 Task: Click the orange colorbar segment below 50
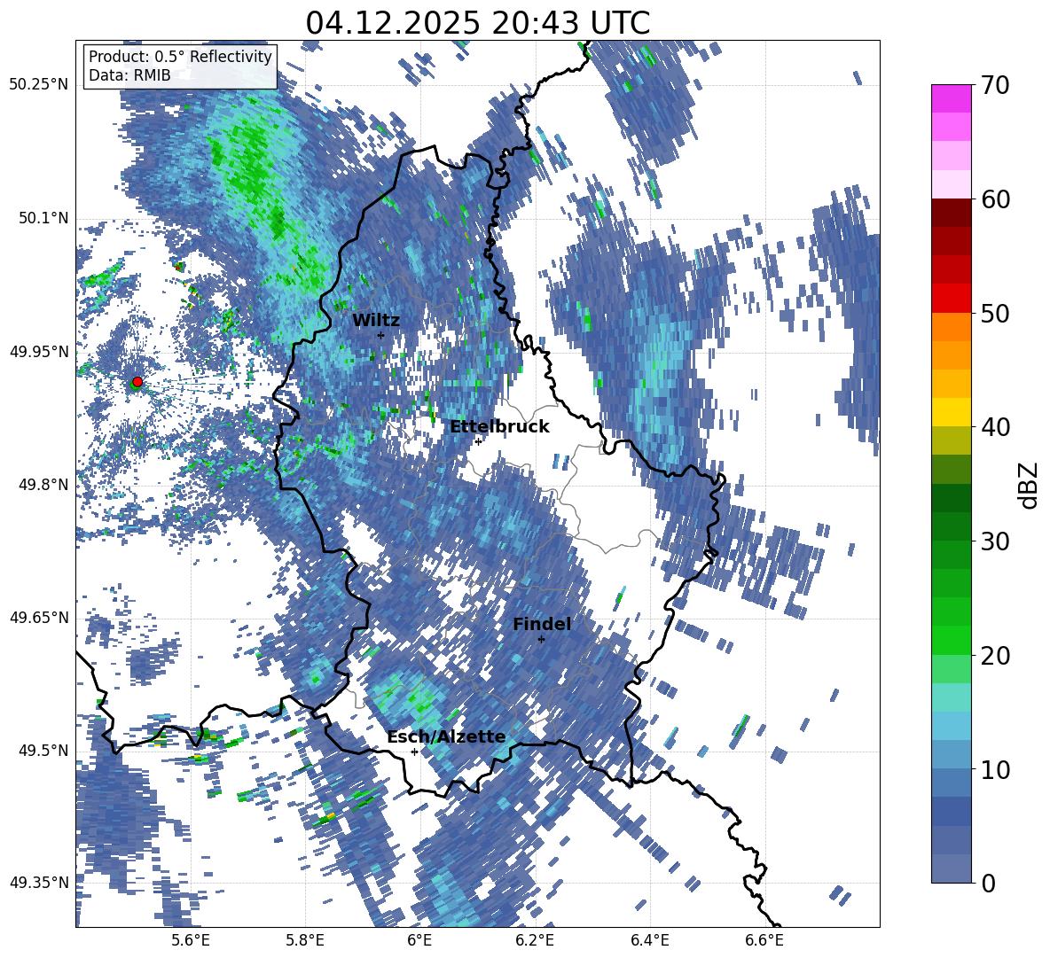(x=951, y=327)
